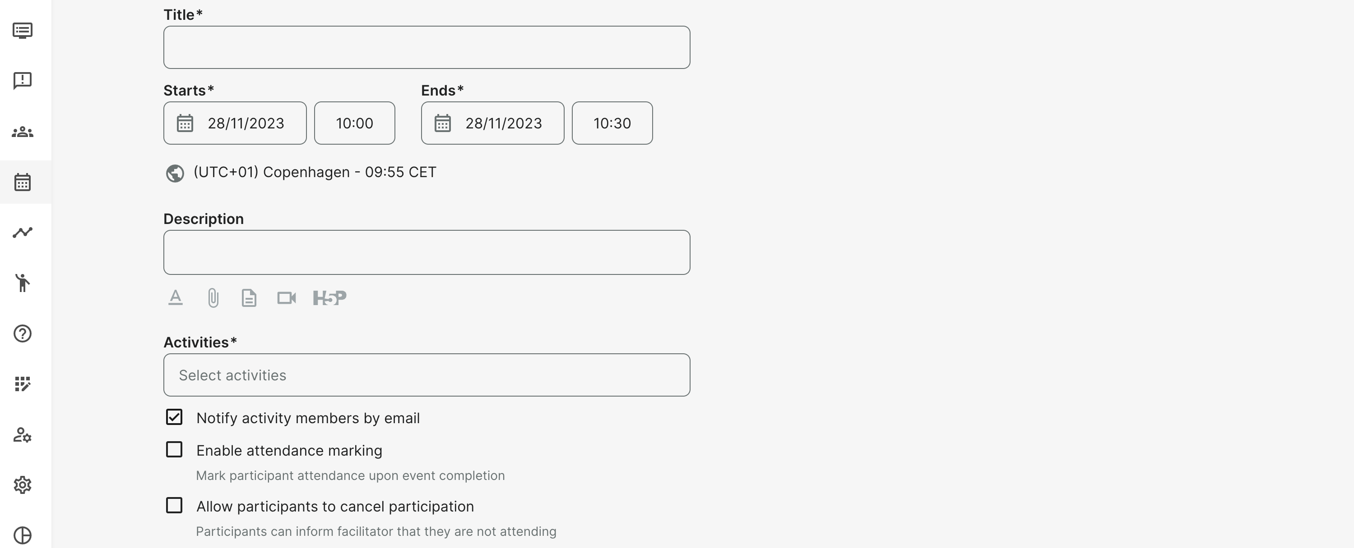Click the video camera icon

pos(287,297)
